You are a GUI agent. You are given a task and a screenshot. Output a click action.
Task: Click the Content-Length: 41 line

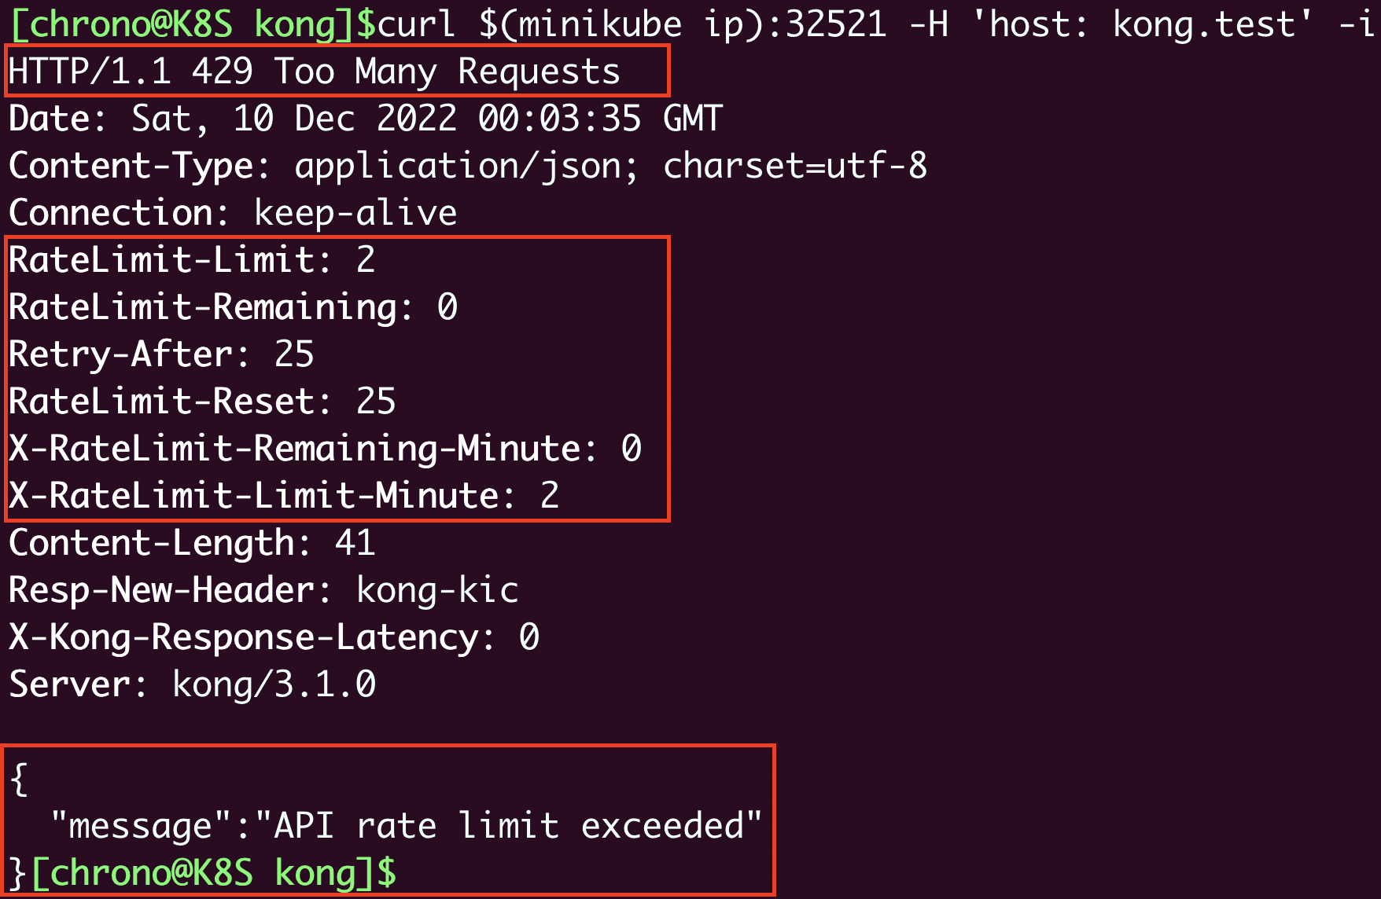tap(192, 543)
